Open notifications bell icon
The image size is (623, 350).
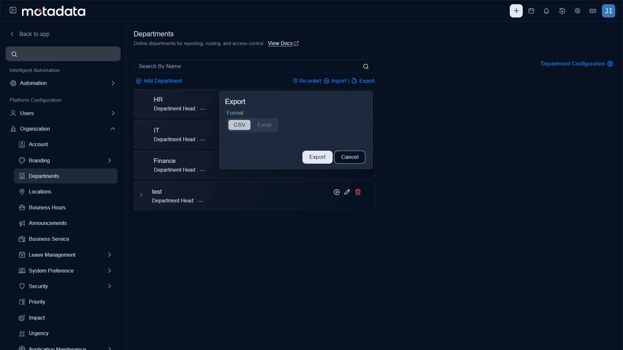(x=546, y=11)
